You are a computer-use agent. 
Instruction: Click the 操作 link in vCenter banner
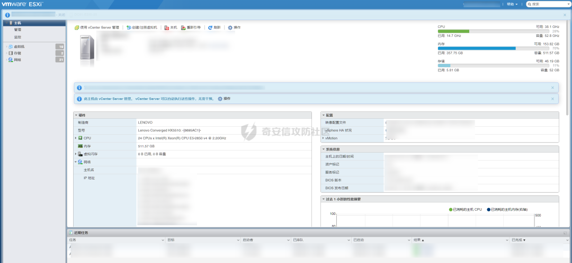click(227, 99)
